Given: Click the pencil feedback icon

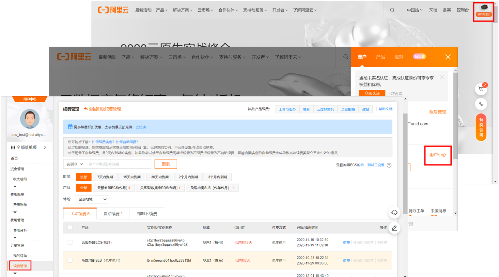Looking at the screenshot, I should 394,228.
